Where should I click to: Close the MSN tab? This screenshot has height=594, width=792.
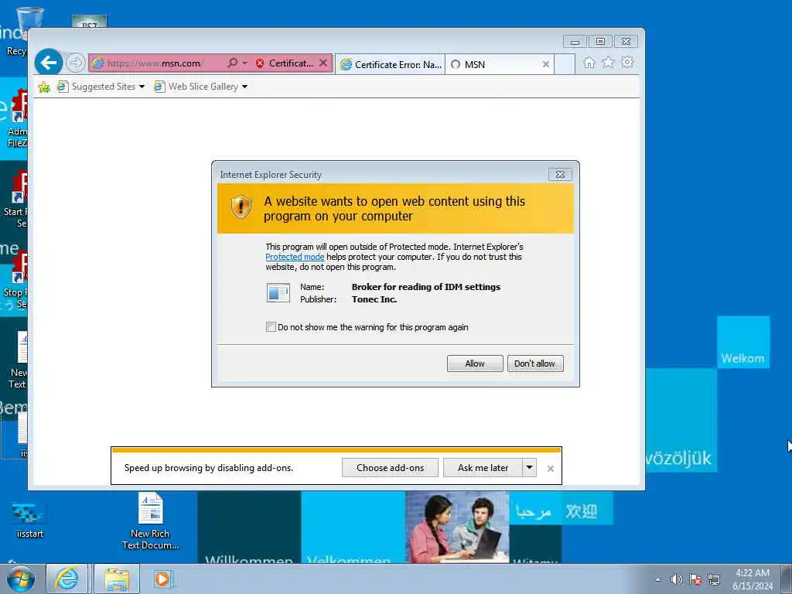tap(545, 65)
